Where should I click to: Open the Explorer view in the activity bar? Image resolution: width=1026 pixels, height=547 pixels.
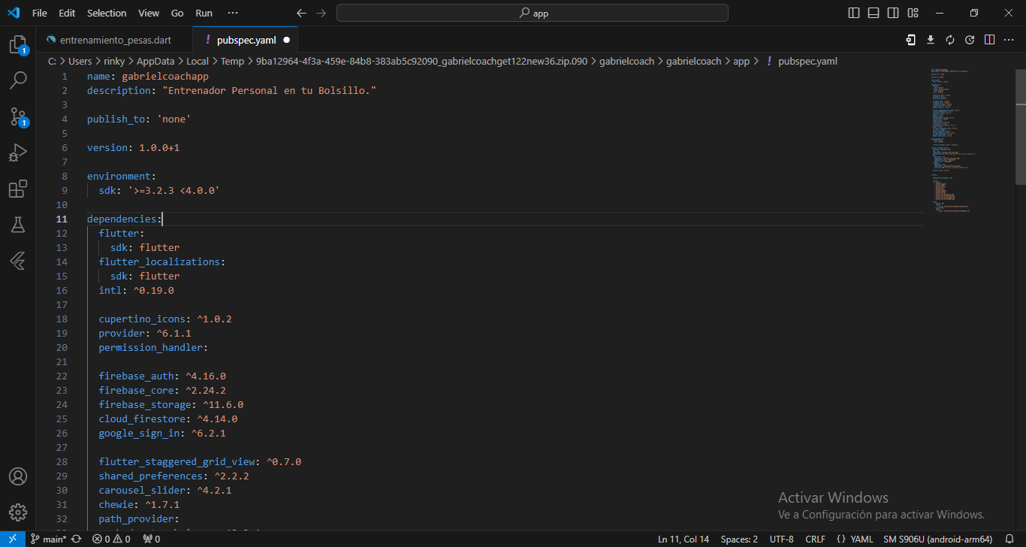[18, 45]
